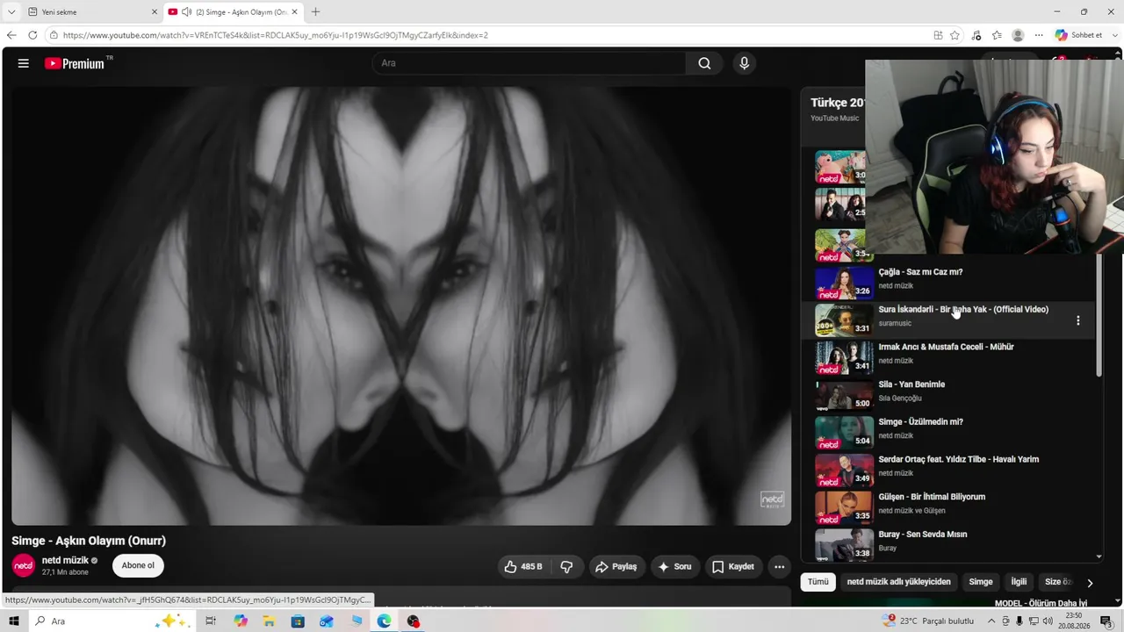Open Outlook from the taskbar
Viewport: 1124px width, 632px height.
pos(327,621)
